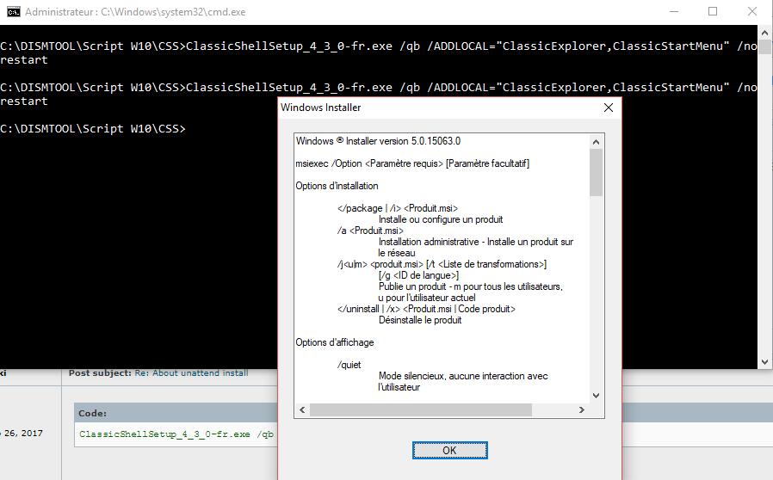Click the help text horizontal scrollbar right arrow
This screenshot has width=773, height=480.
[x=581, y=410]
